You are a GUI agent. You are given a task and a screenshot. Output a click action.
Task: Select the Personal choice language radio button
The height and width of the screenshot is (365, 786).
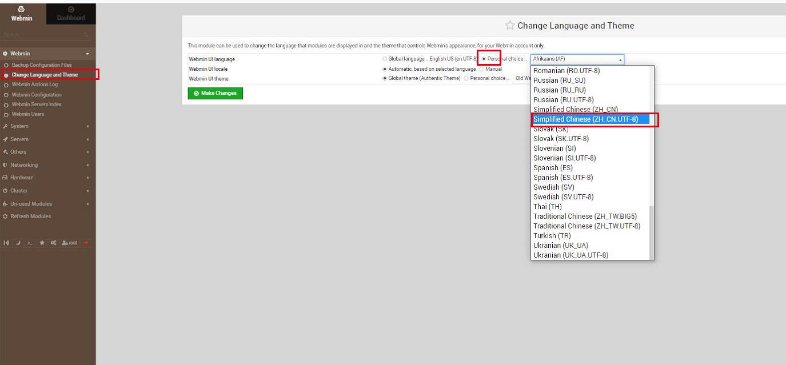[x=484, y=58]
